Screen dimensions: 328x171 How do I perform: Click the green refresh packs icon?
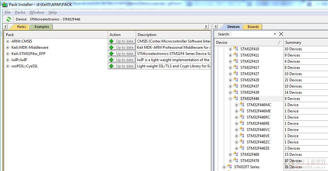click(9, 19)
